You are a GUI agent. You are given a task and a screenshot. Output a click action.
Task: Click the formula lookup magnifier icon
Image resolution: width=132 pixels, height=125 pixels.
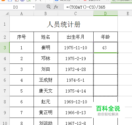pyautogui.click(x=49, y=7)
